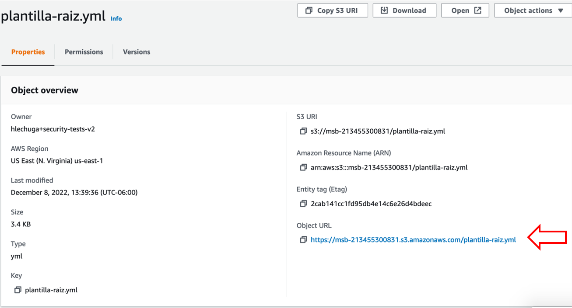Click the Key value plantilla-raiz.yml

pos(51,290)
